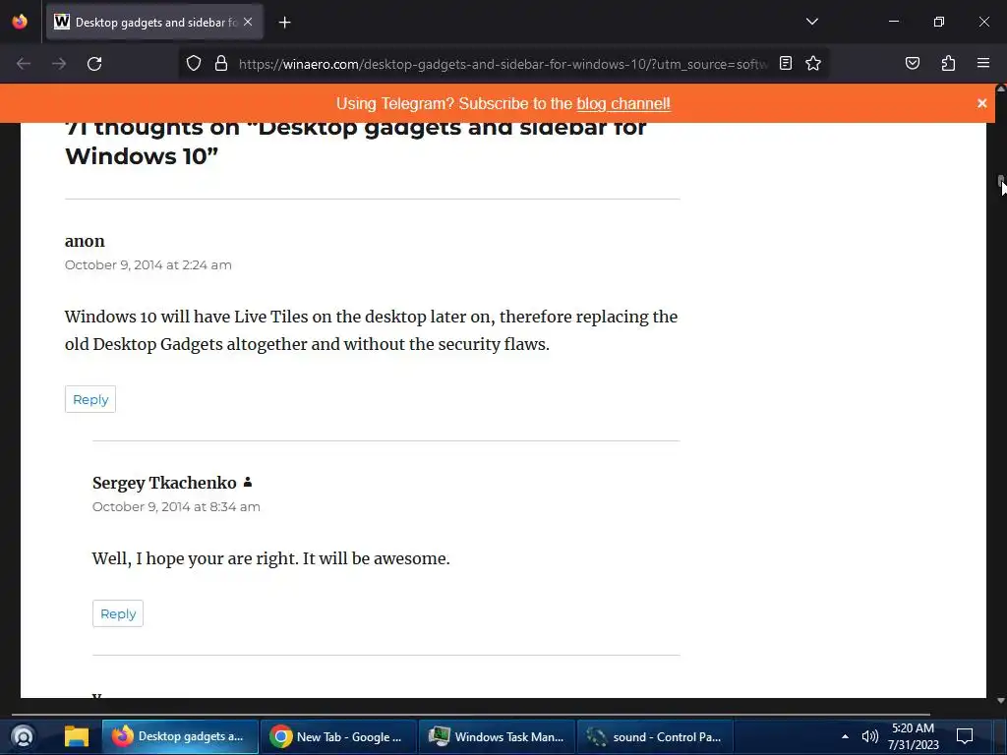Screen dimensions: 1007x755
Task: Open the tracking protection shield icon
Action: click(x=194, y=64)
